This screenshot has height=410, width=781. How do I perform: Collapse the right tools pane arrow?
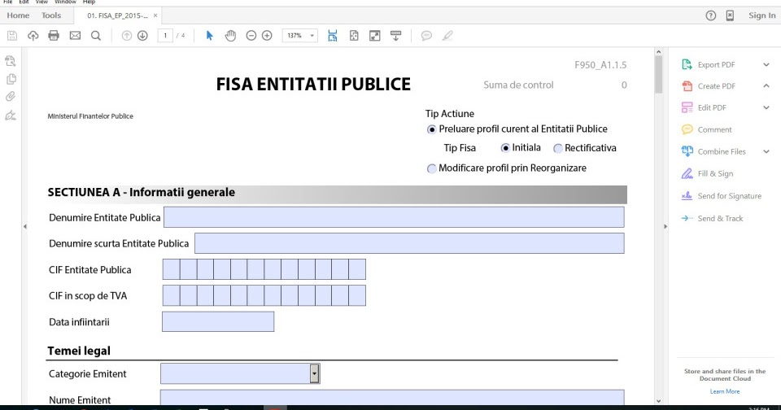[665, 227]
